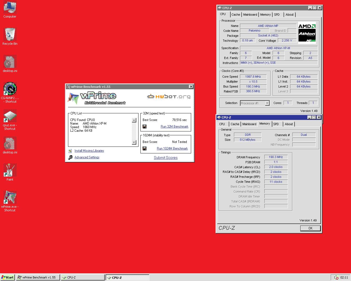Open the Recycle Bin icon

pyautogui.click(x=10, y=34)
